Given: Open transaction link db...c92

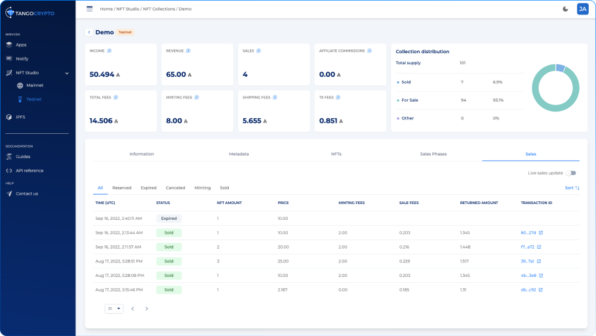Looking at the screenshot, I should point(528,289).
